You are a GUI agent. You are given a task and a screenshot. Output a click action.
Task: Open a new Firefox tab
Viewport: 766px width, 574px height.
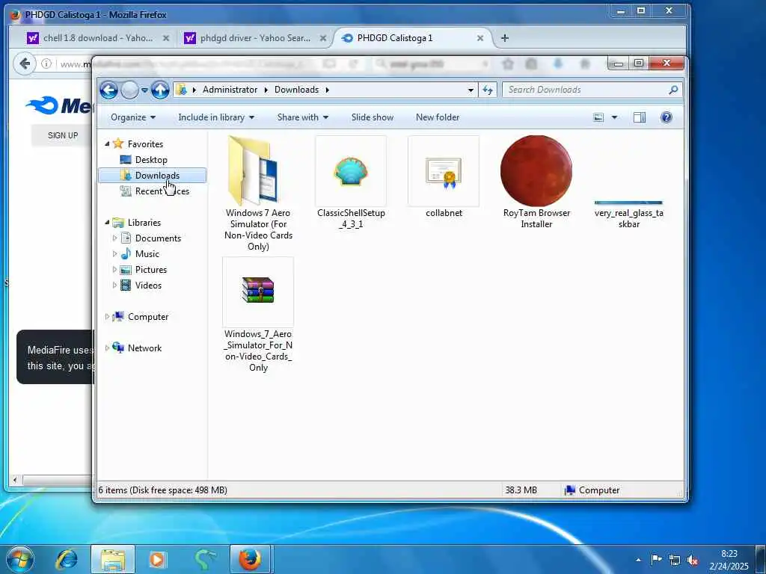click(x=505, y=38)
